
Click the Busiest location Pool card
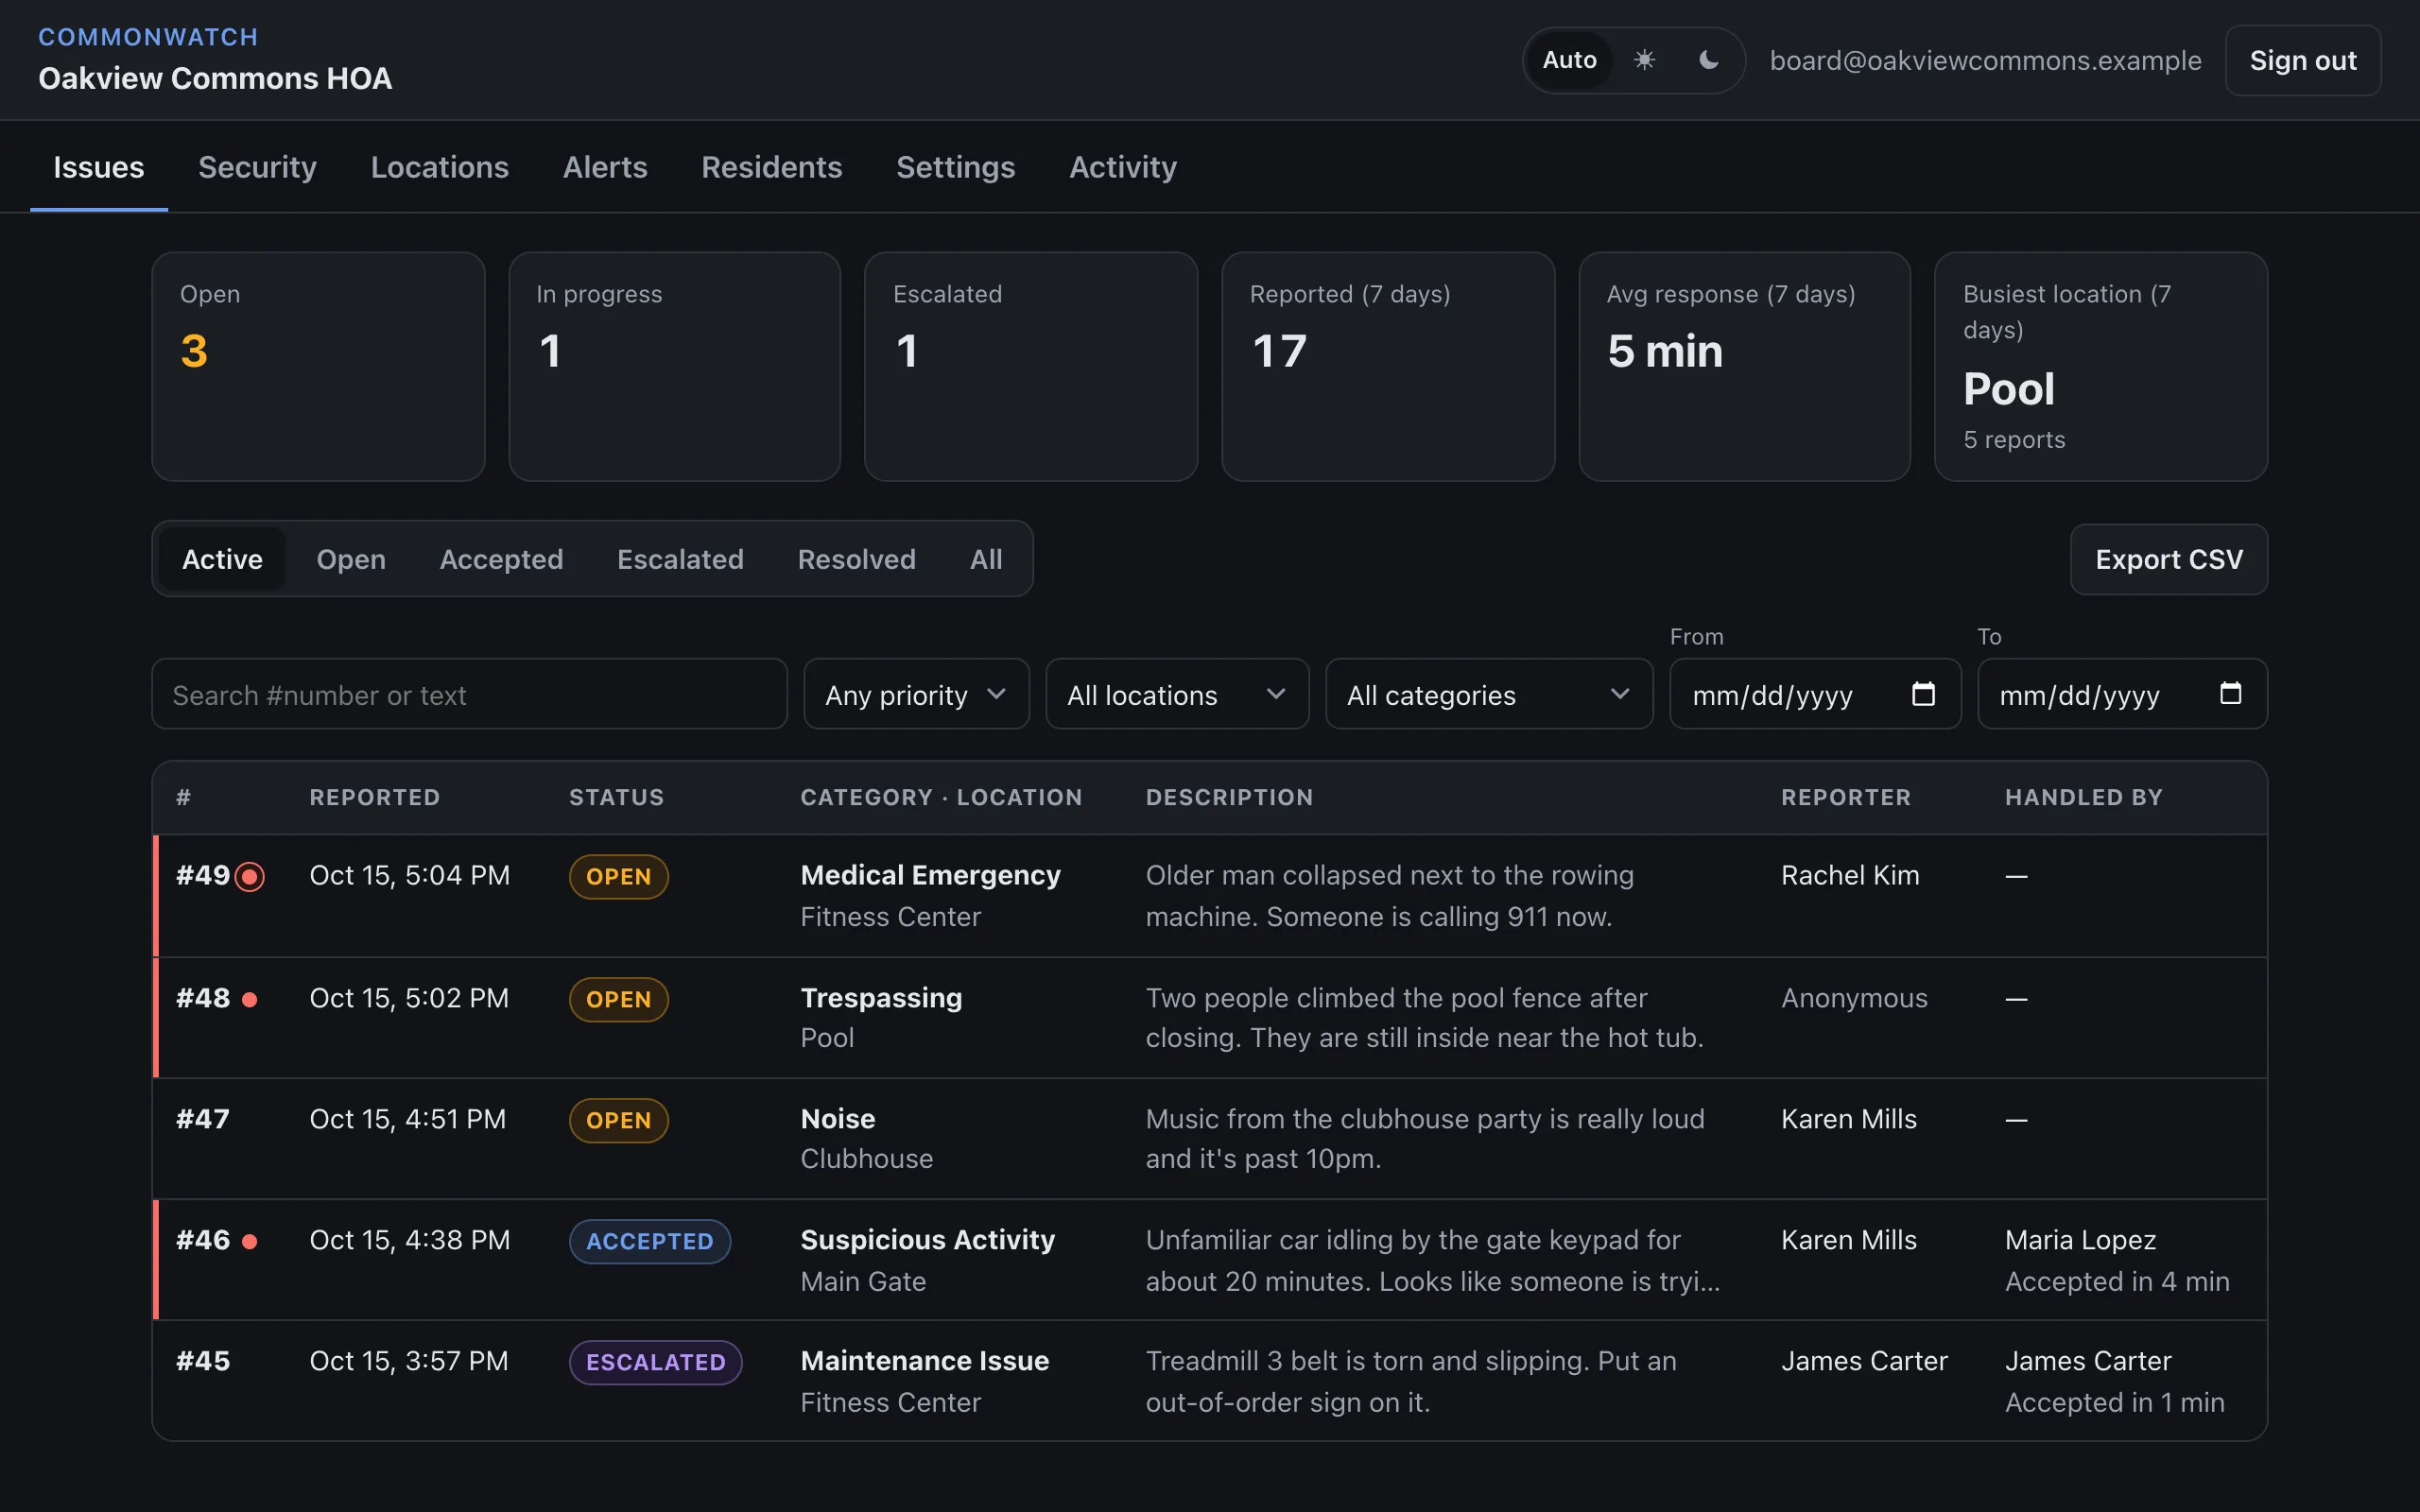(x=2100, y=366)
